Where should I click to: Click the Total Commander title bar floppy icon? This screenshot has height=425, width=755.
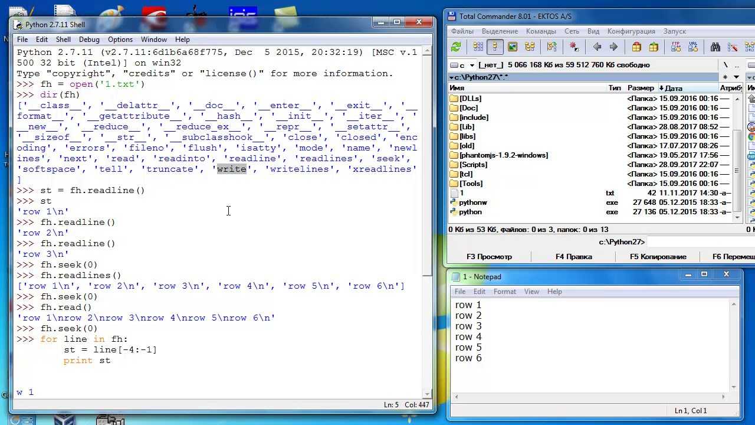(x=452, y=17)
